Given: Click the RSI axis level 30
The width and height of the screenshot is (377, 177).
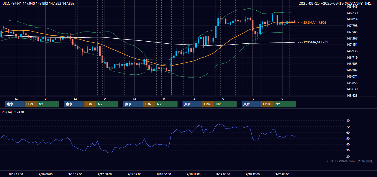Looking at the screenshot, I should [x=348, y=150].
